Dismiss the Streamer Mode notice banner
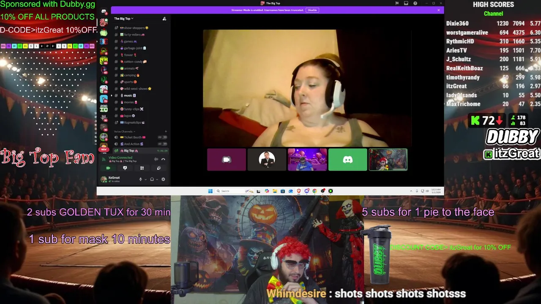This screenshot has width=541, height=304. point(438,10)
